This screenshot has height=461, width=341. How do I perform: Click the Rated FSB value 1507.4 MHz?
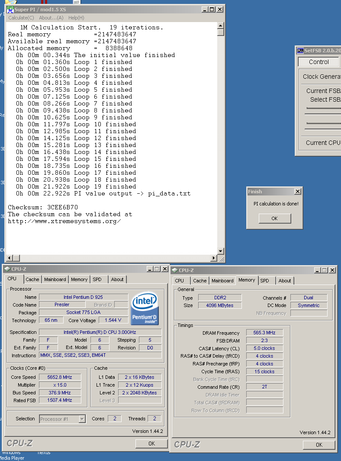60,400
